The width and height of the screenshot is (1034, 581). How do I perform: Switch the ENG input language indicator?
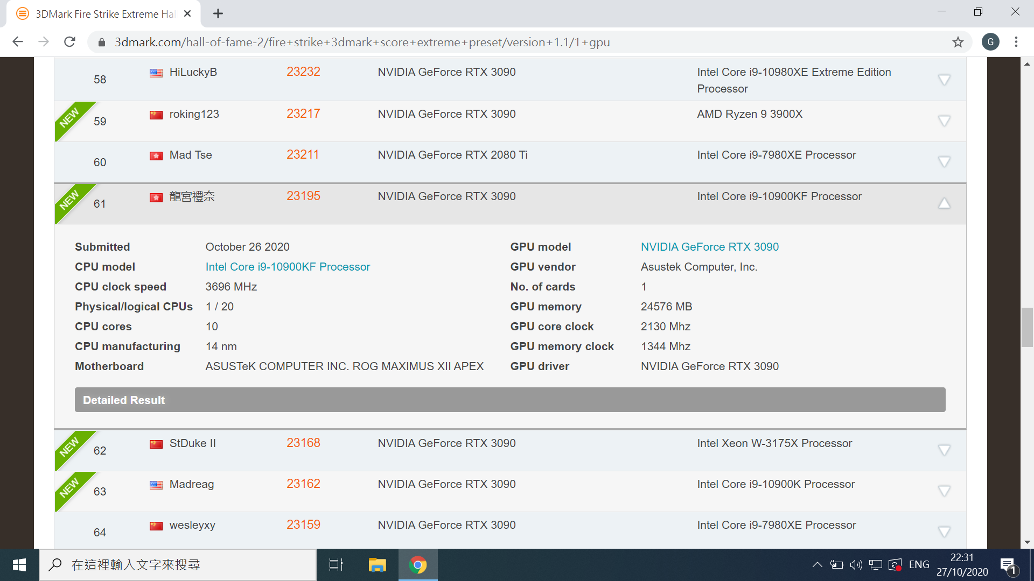tap(919, 565)
